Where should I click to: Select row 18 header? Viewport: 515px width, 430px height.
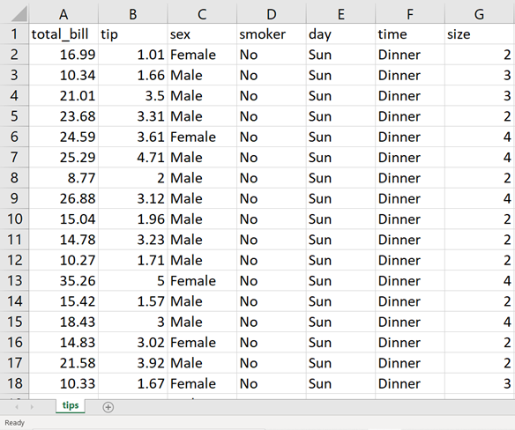(14, 383)
